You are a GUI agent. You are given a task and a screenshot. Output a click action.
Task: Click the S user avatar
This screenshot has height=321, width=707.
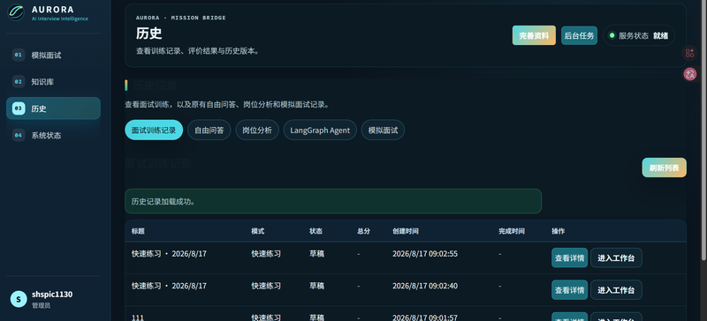(x=19, y=299)
